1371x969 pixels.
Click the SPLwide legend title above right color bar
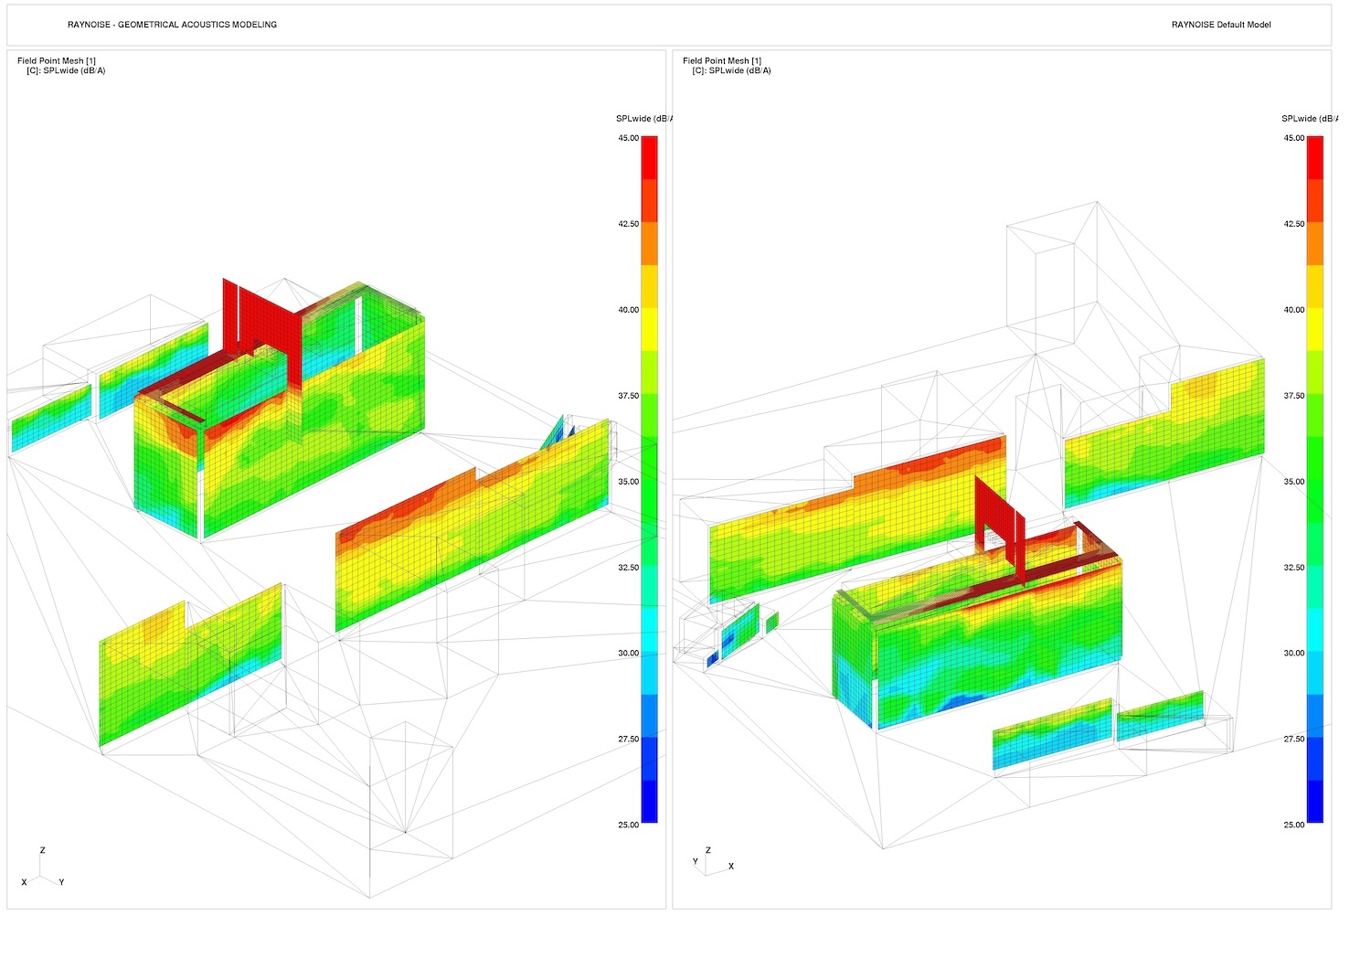click(1309, 119)
